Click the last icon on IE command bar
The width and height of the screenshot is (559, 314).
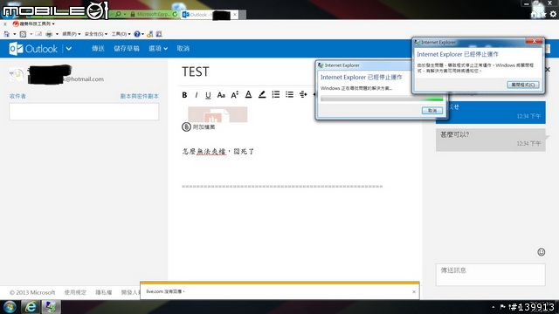point(159,34)
